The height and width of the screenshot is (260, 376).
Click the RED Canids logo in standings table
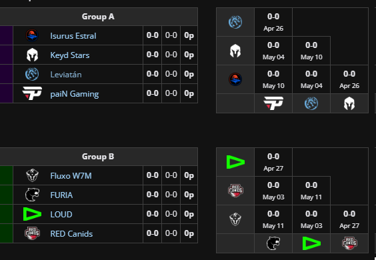(x=32, y=233)
